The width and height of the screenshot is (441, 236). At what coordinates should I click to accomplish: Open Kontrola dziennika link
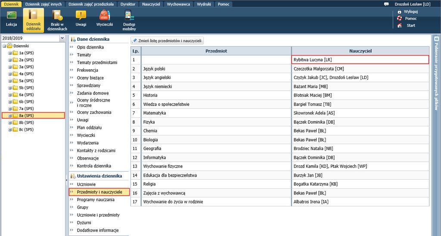(x=94, y=166)
